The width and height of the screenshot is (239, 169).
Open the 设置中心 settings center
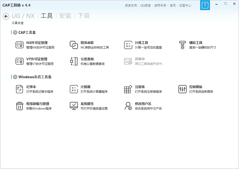(x=185, y=5)
